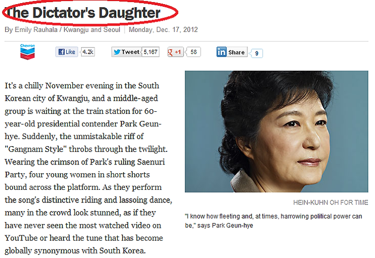Click the Google '+1' text
Image resolution: width=375 pixels, height=258 pixels.
178,52
